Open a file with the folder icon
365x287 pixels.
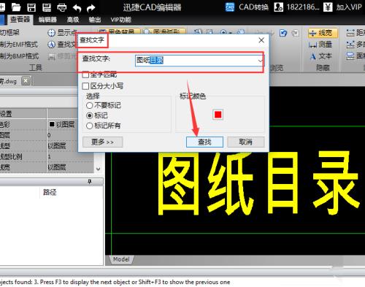point(16,7)
